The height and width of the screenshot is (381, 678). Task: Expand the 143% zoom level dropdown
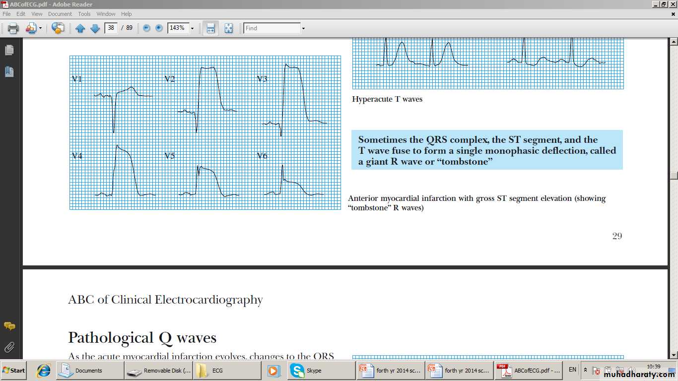pos(192,29)
